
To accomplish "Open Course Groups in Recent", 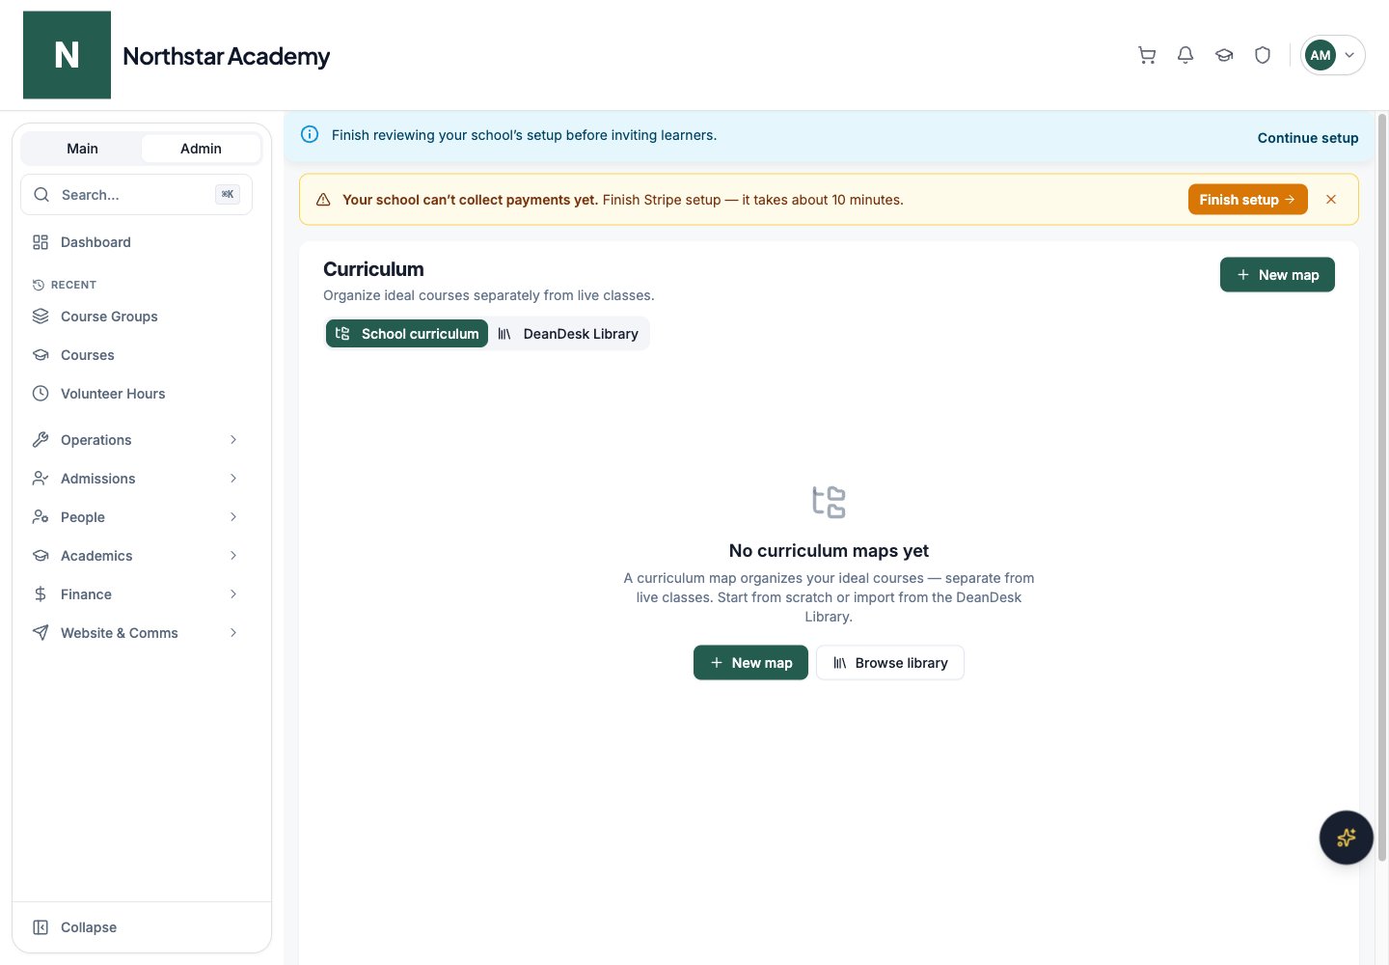I will 136,317.
